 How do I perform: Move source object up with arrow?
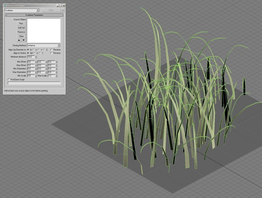[x=19, y=40]
